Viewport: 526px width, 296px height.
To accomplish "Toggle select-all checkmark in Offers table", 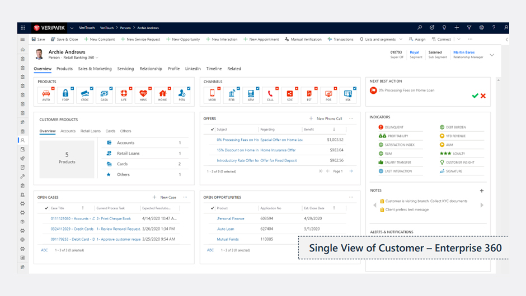I will (212, 129).
